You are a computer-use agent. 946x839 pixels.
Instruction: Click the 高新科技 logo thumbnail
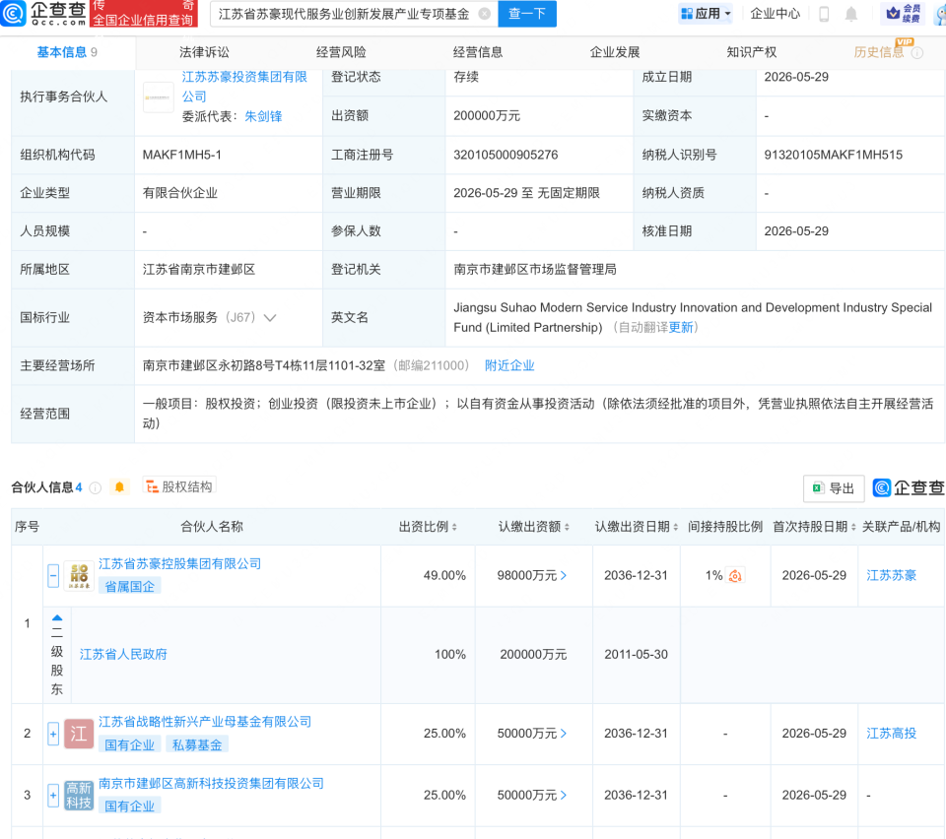point(79,796)
